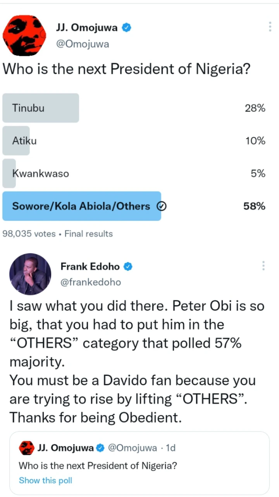Open the @frankedoho handle link
Screen dimensions: 279x497
tap(91, 282)
